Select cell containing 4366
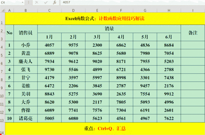Screen dimensions: 205x135 coord(145,70)
